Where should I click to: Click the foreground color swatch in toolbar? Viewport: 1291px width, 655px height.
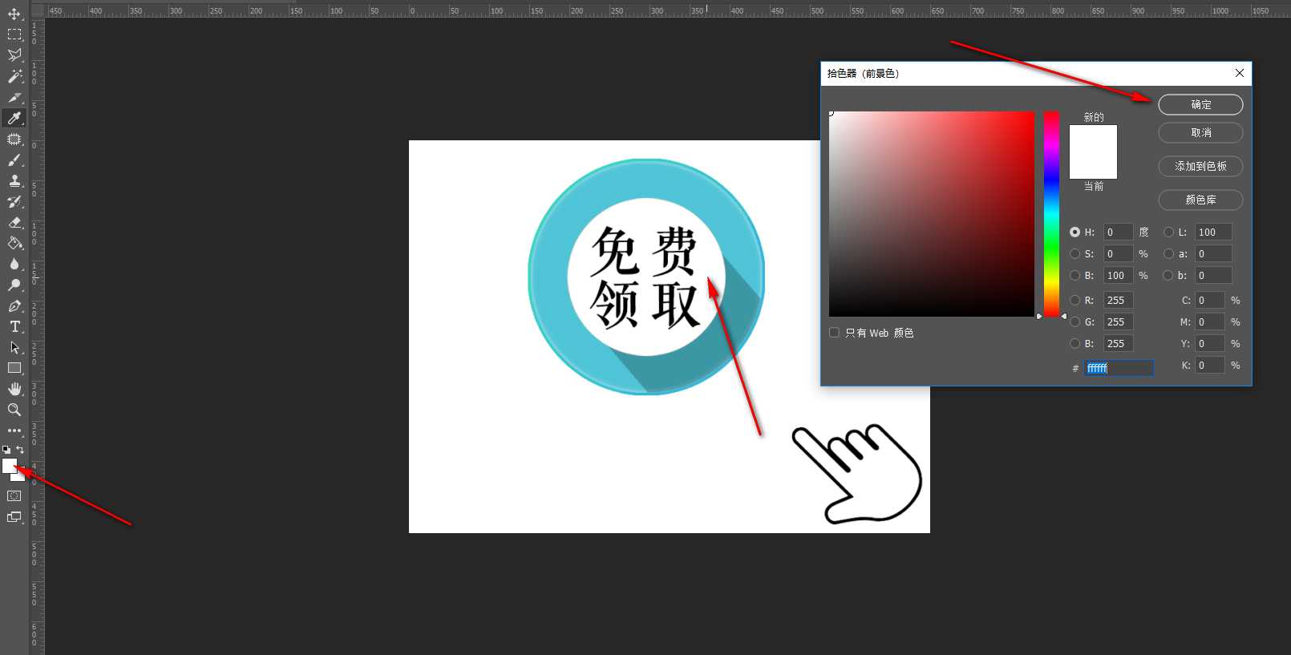(x=9, y=465)
